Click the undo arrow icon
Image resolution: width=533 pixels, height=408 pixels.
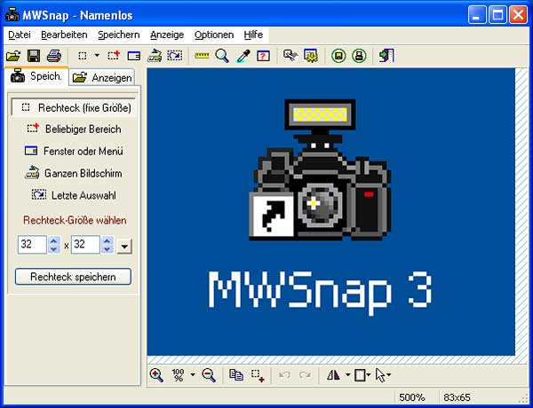(284, 375)
